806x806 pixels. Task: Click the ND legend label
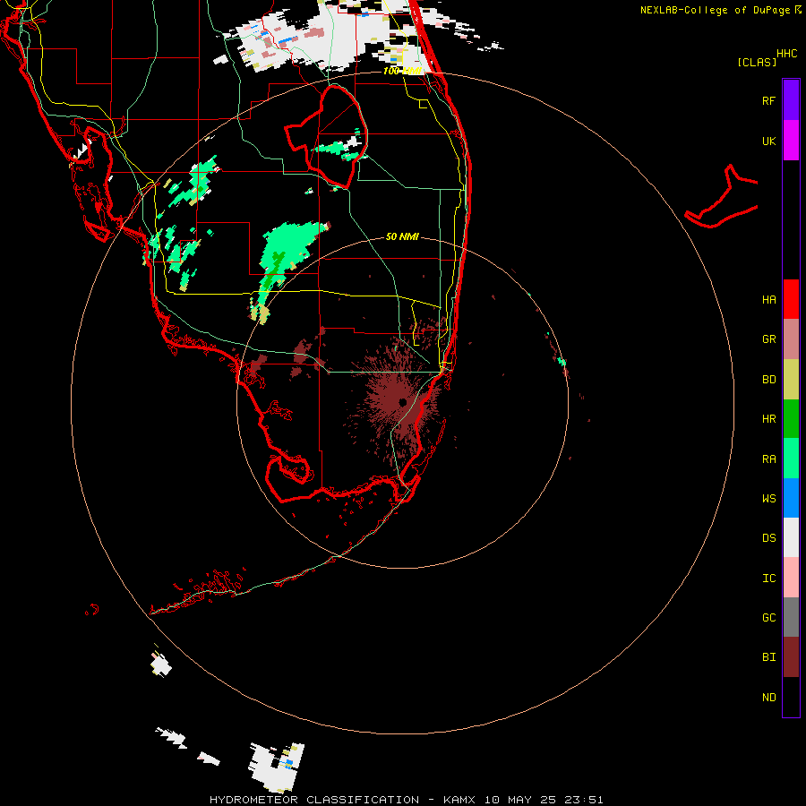click(x=768, y=698)
